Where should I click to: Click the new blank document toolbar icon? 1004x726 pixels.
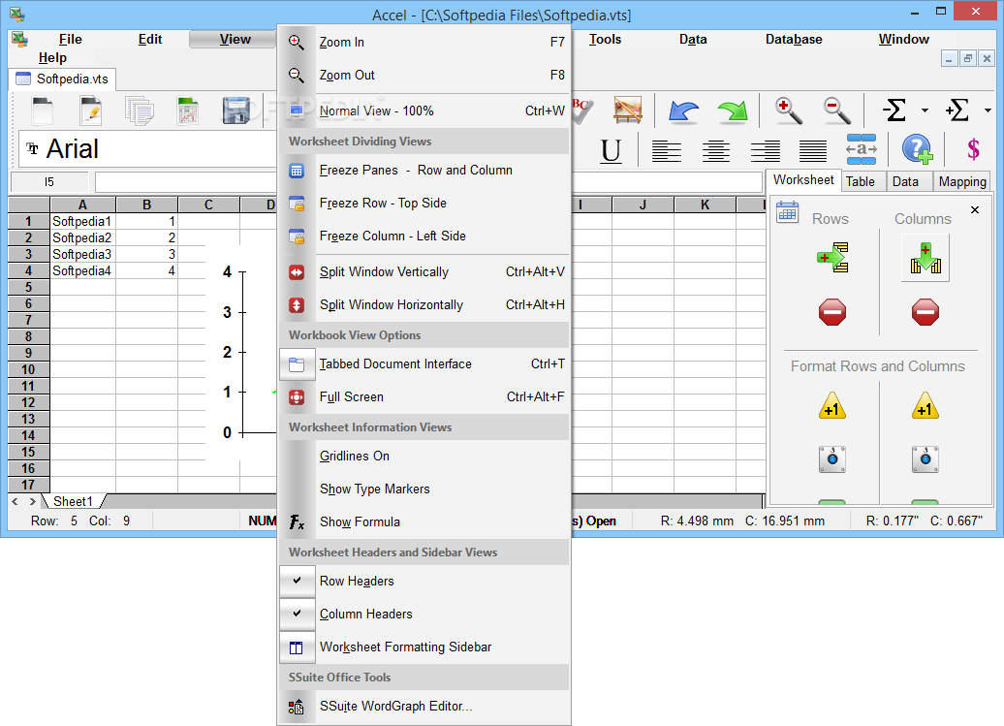43,110
